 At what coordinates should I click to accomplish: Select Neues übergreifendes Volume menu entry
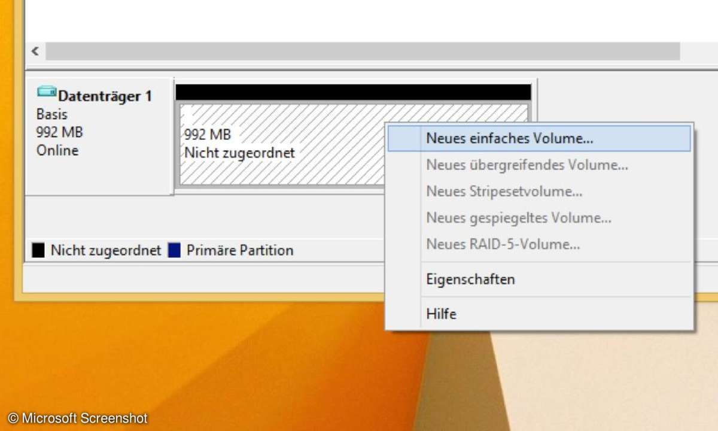(x=539, y=165)
